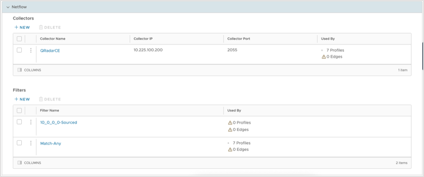424x177 pixels.
Task: Toggle select-all checkbox in Filters header
Action: 19,111
